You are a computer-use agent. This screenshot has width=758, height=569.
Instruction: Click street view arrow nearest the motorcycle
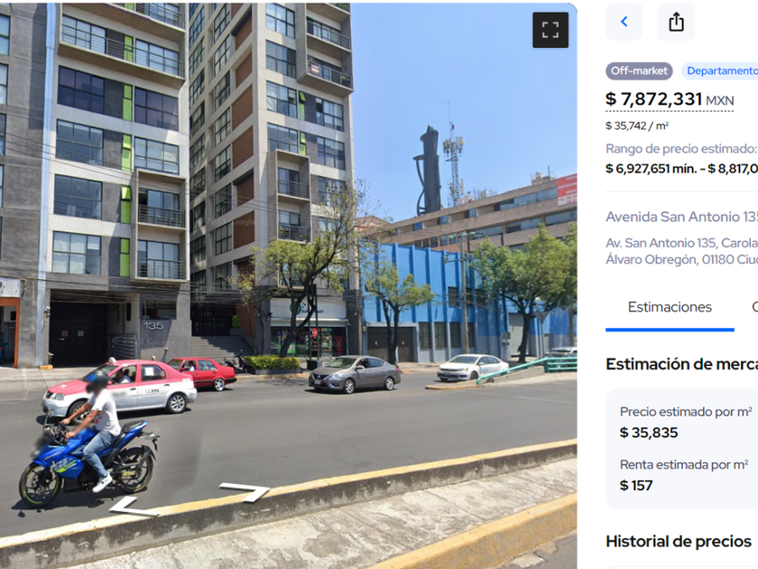(133, 506)
